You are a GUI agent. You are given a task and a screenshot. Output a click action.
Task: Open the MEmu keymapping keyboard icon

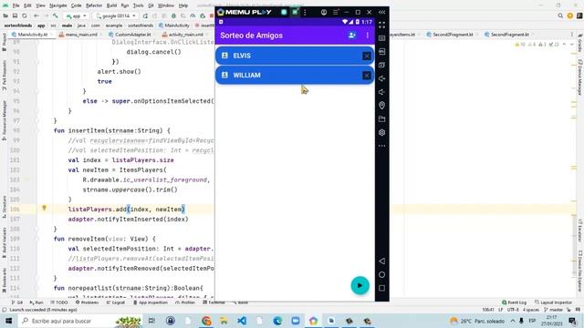[381, 38]
